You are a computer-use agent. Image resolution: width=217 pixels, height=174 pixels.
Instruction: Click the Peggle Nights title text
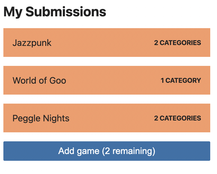[41, 118]
